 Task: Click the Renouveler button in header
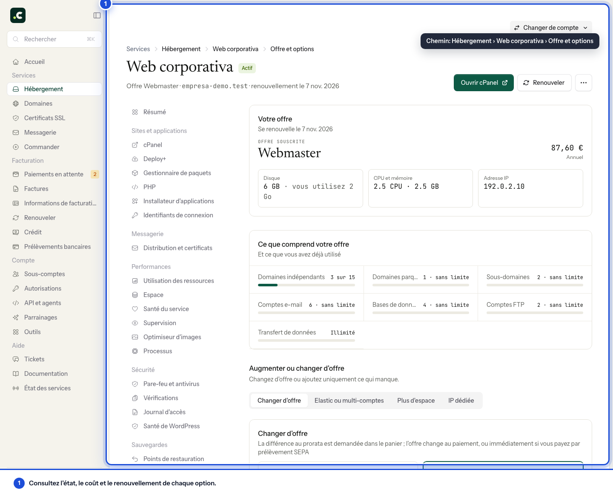[544, 83]
